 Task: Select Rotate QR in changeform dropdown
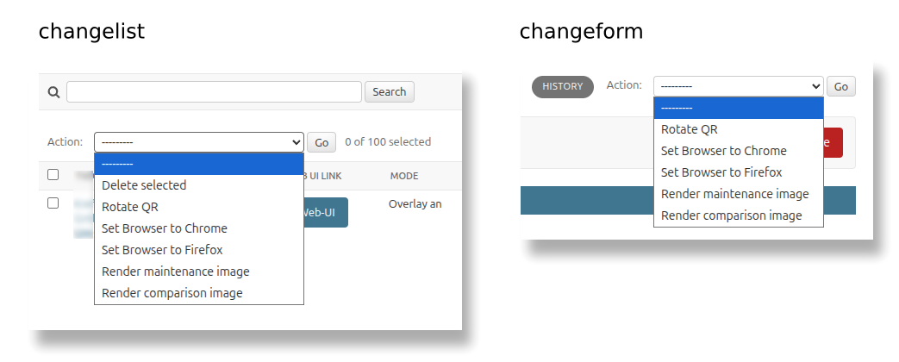(690, 129)
